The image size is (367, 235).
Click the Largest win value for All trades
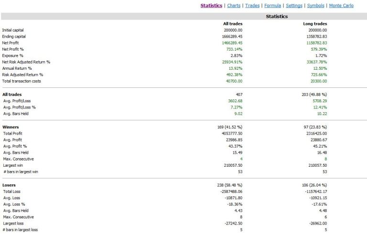pos(233,165)
